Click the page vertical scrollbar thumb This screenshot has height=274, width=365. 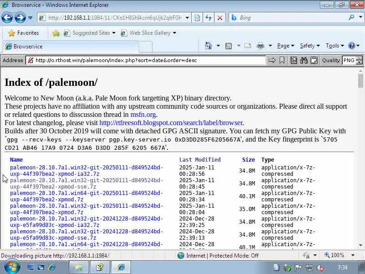tap(360, 81)
